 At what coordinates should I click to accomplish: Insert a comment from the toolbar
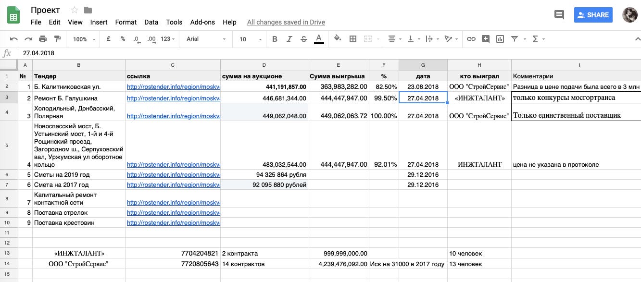(x=486, y=39)
